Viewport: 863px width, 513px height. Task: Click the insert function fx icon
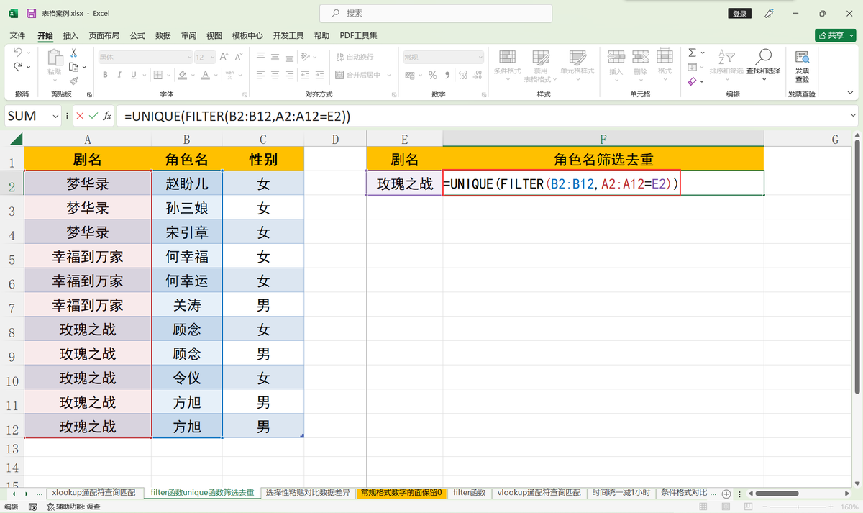click(107, 116)
